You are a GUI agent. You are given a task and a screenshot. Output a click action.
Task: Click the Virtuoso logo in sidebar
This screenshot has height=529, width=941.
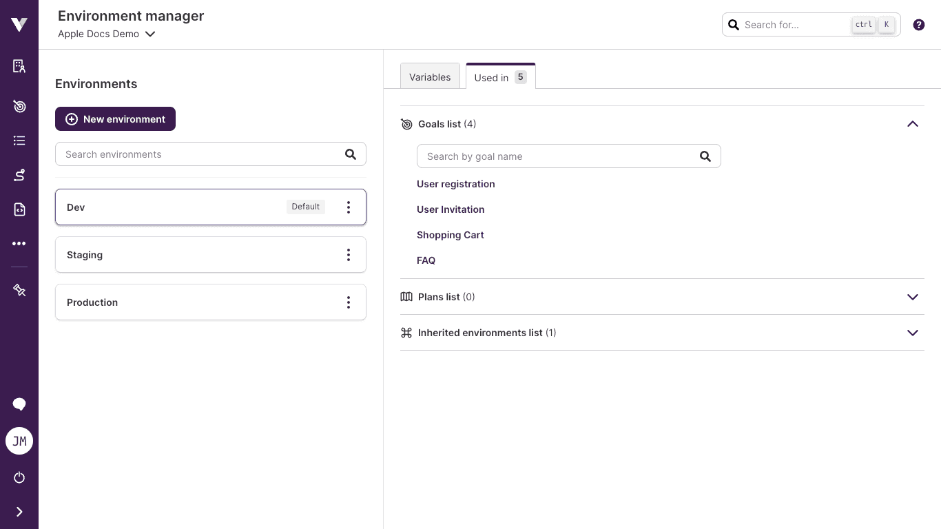click(19, 25)
